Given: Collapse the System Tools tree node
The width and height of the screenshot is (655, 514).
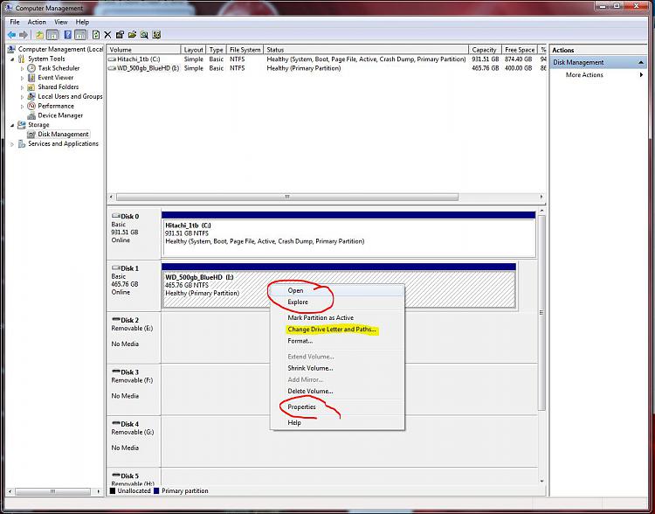Looking at the screenshot, I should coord(12,59).
